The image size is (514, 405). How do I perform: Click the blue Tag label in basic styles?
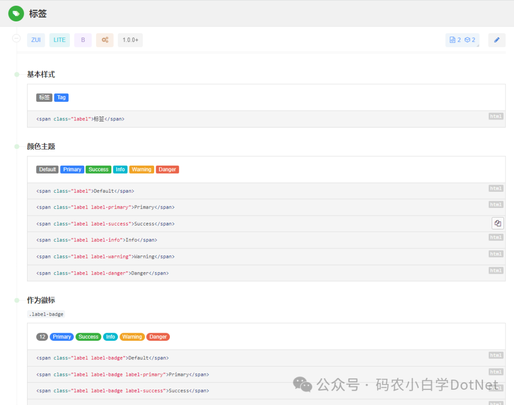coord(61,98)
